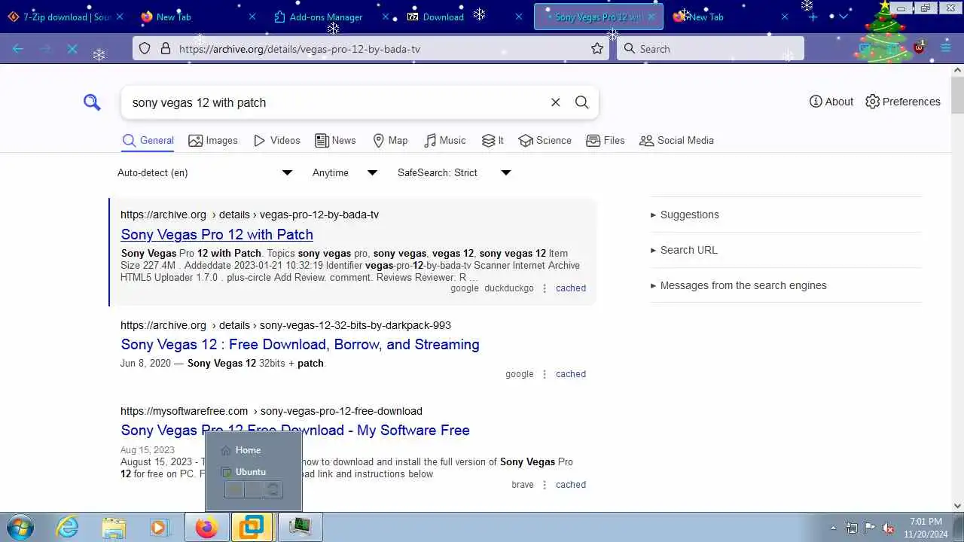Submit search with the magnifier button
The height and width of the screenshot is (542, 964).
(x=582, y=102)
